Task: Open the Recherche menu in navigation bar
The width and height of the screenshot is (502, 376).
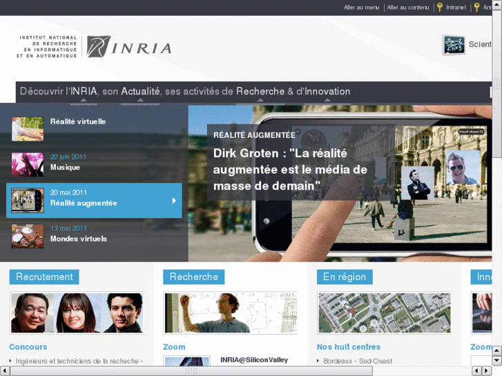Action: pos(260,92)
